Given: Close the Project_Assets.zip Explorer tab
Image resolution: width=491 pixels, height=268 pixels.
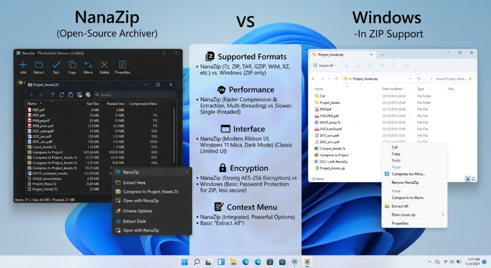Looking at the screenshot, I should (x=372, y=55).
